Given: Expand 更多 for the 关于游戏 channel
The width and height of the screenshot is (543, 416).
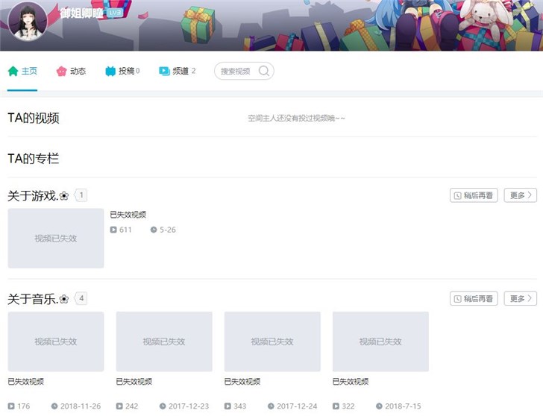Looking at the screenshot, I should pyautogui.click(x=520, y=195).
